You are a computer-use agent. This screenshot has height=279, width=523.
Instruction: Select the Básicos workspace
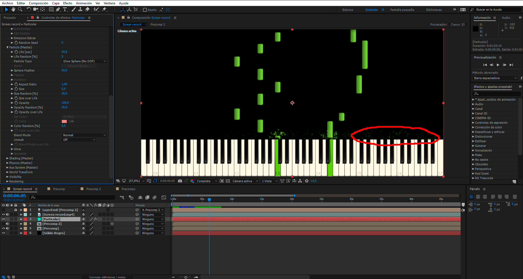(x=348, y=10)
